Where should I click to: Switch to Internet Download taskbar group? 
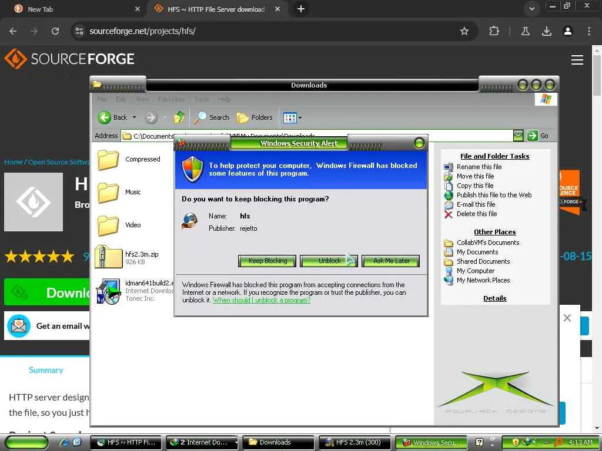(x=202, y=443)
